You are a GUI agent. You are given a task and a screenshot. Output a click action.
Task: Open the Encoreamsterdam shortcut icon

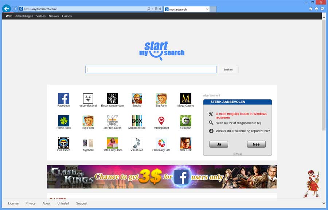(112, 98)
